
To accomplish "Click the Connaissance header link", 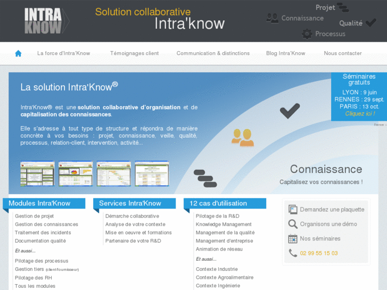I will click(302, 18).
